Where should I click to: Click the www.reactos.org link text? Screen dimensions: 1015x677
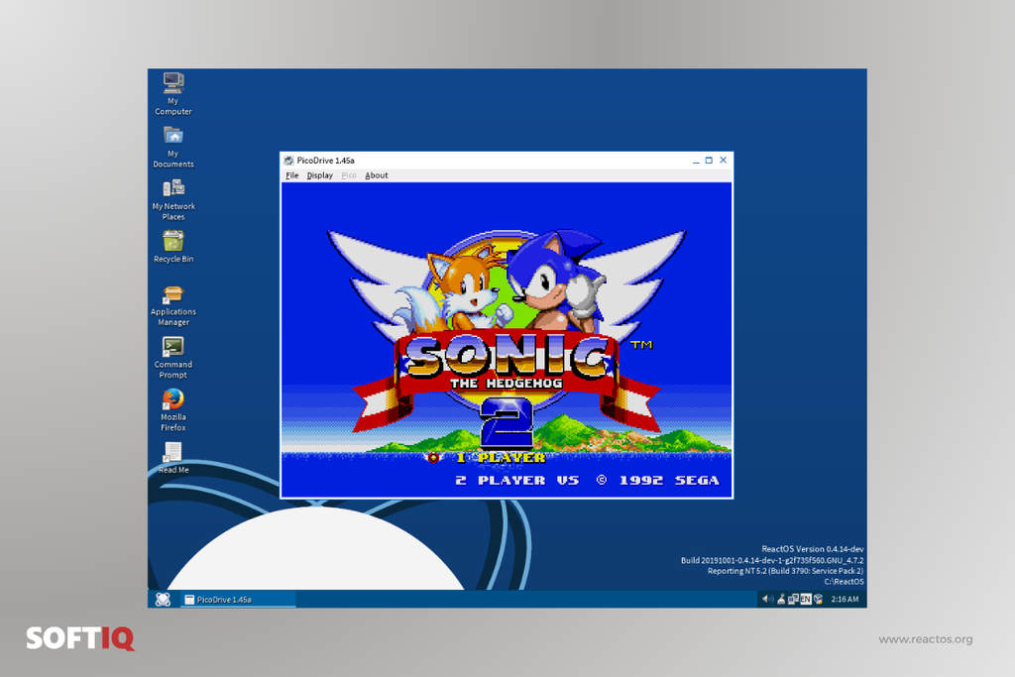(926, 639)
